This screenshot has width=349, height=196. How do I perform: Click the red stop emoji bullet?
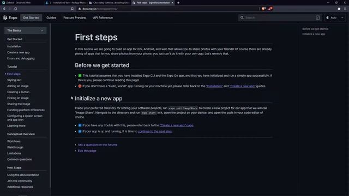[80, 86]
